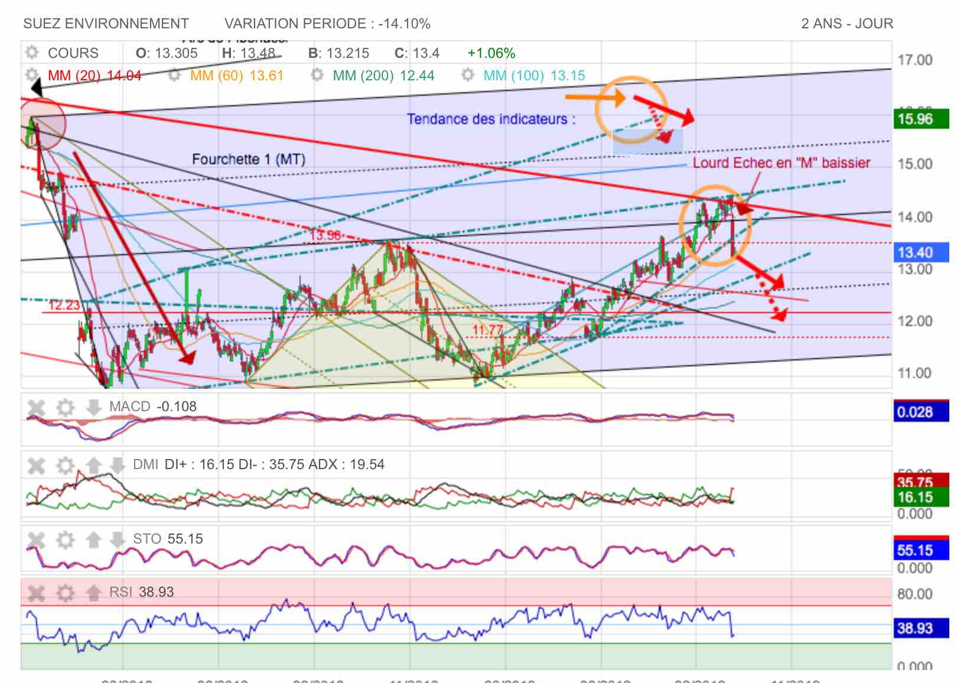
Task: Click the opening price O: 13.305
Action: (x=167, y=53)
